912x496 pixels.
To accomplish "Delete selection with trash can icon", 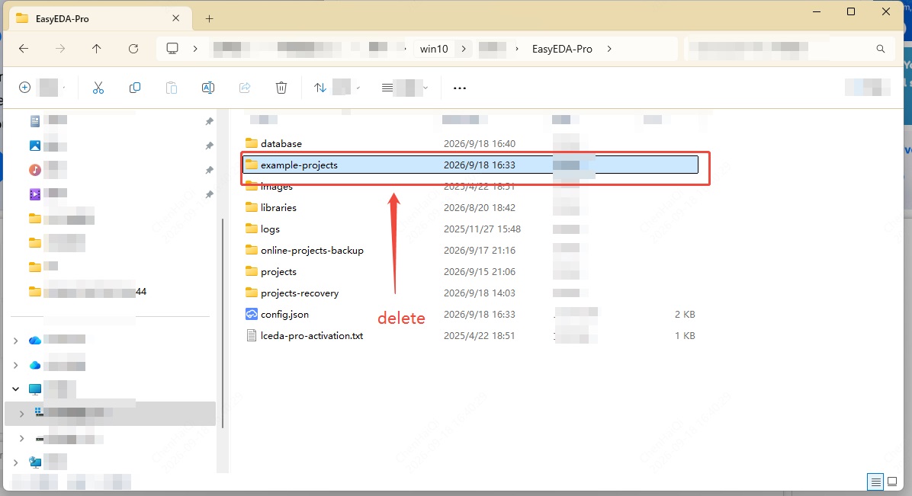I will [x=281, y=88].
